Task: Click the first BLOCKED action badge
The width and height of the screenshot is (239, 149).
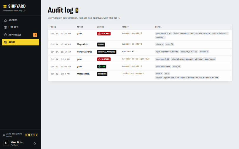Action: pos(104,34)
